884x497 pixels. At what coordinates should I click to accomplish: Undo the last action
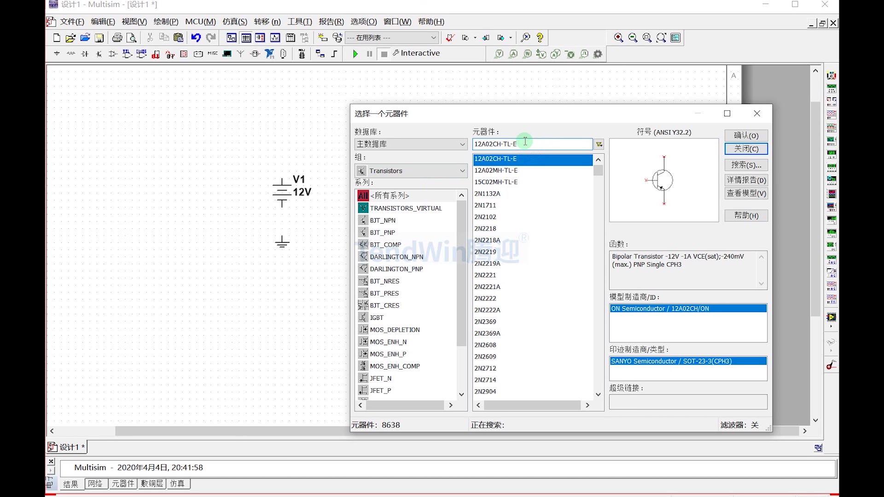(x=196, y=38)
